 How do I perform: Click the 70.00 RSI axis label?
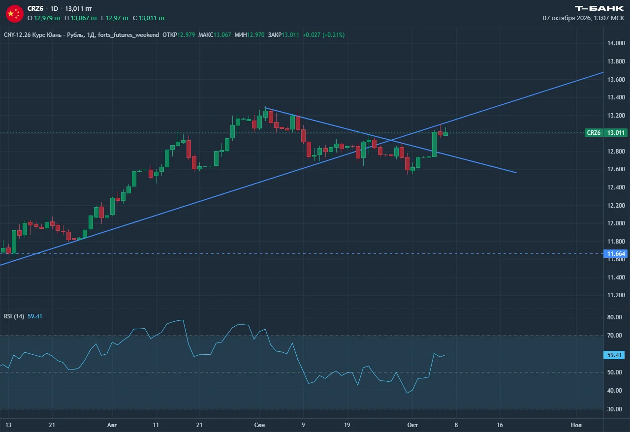[x=615, y=336]
